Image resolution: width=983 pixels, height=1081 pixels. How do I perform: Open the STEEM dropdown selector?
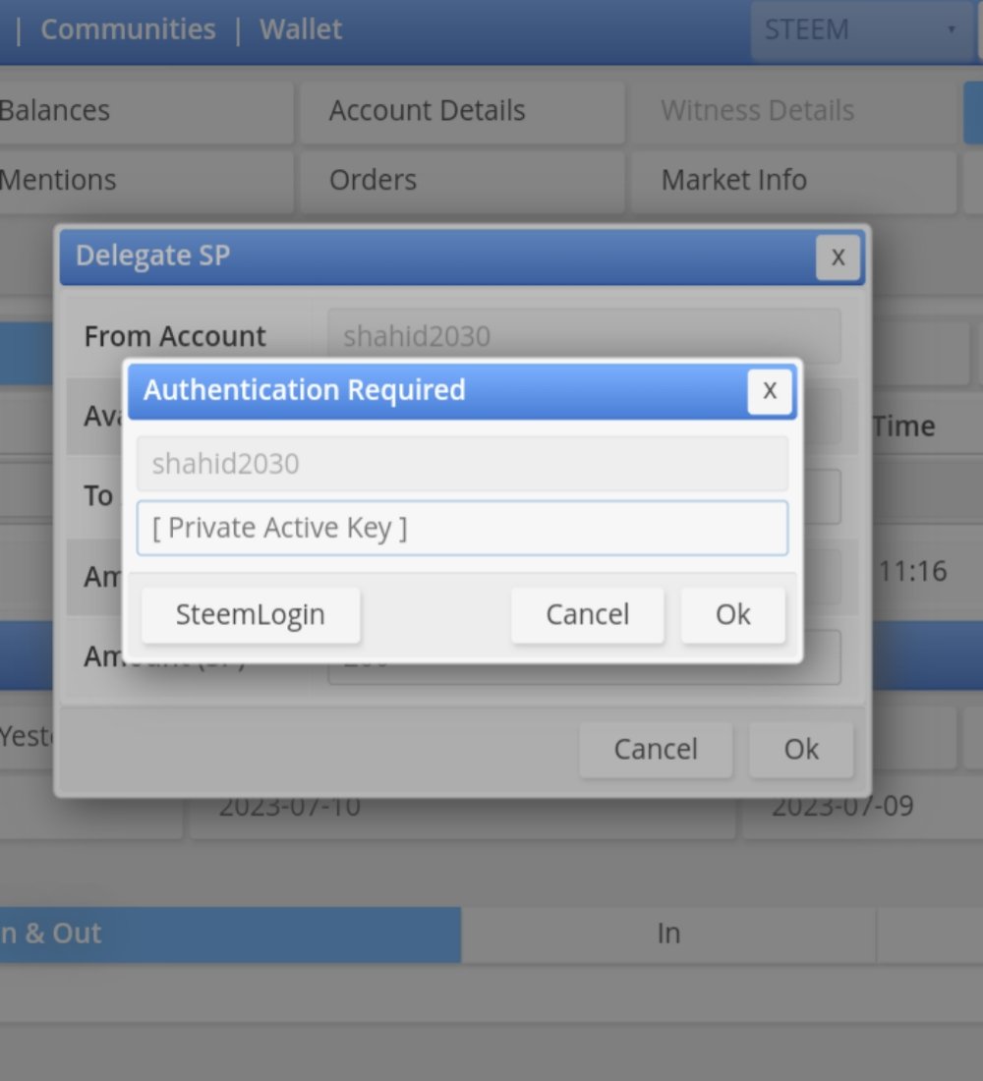(862, 29)
